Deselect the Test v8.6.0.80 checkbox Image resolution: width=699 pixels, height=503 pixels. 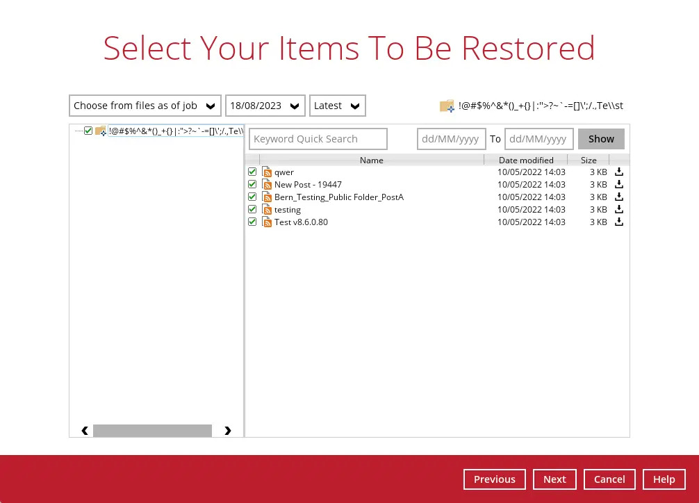[x=252, y=222]
